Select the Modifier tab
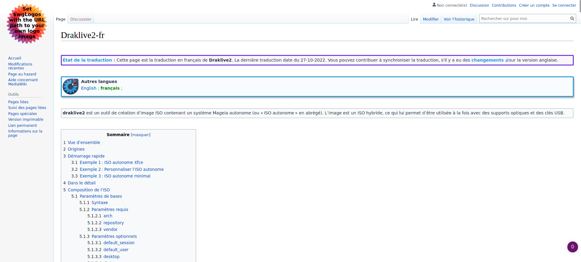This screenshot has width=581, height=262. [431, 19]
